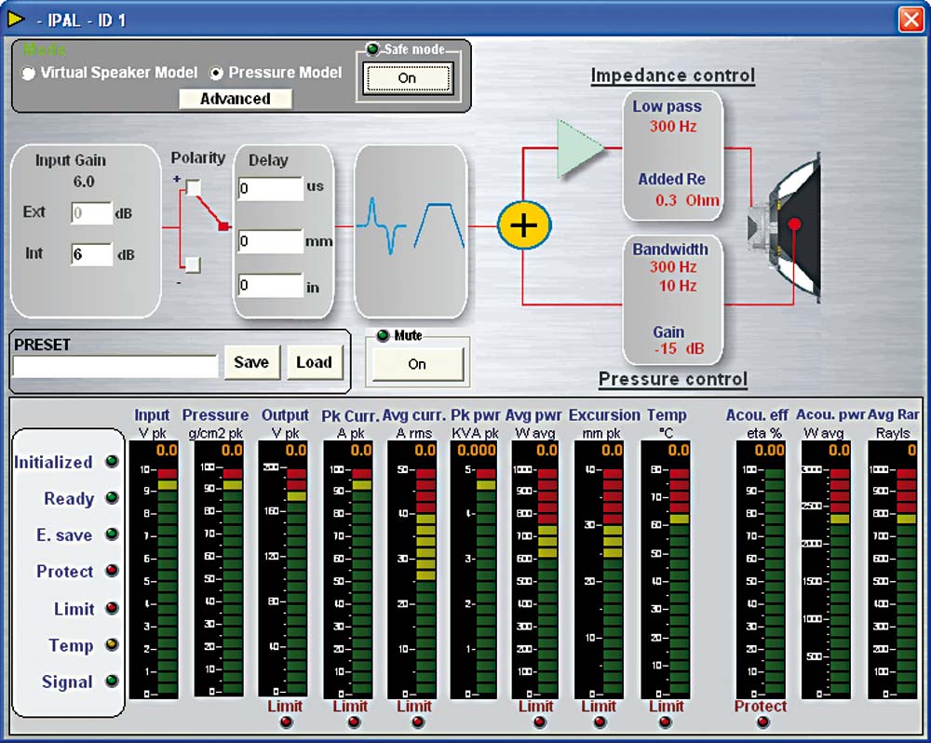Open the filter curves panel with blue waveforms

411,232
